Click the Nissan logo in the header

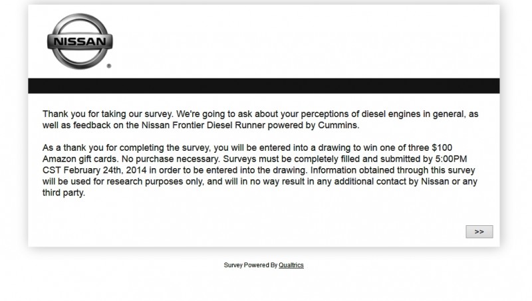click(x=80, y=41)
